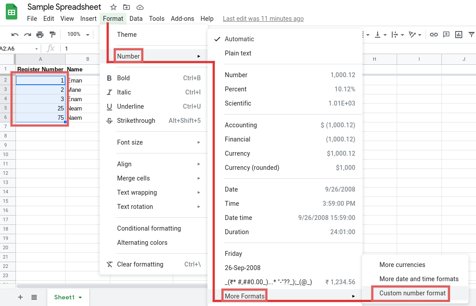Print the spreadsheet
This screenshot has height=306, width=476.
pyautogui.click(x=39, y=34)
